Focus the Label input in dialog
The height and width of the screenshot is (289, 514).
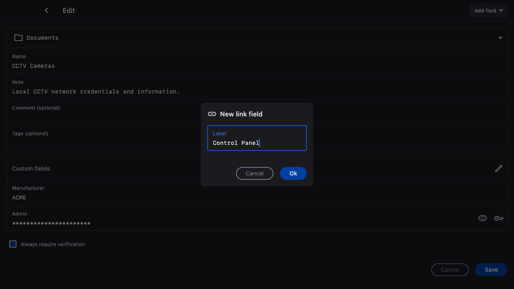click(257, 142)
